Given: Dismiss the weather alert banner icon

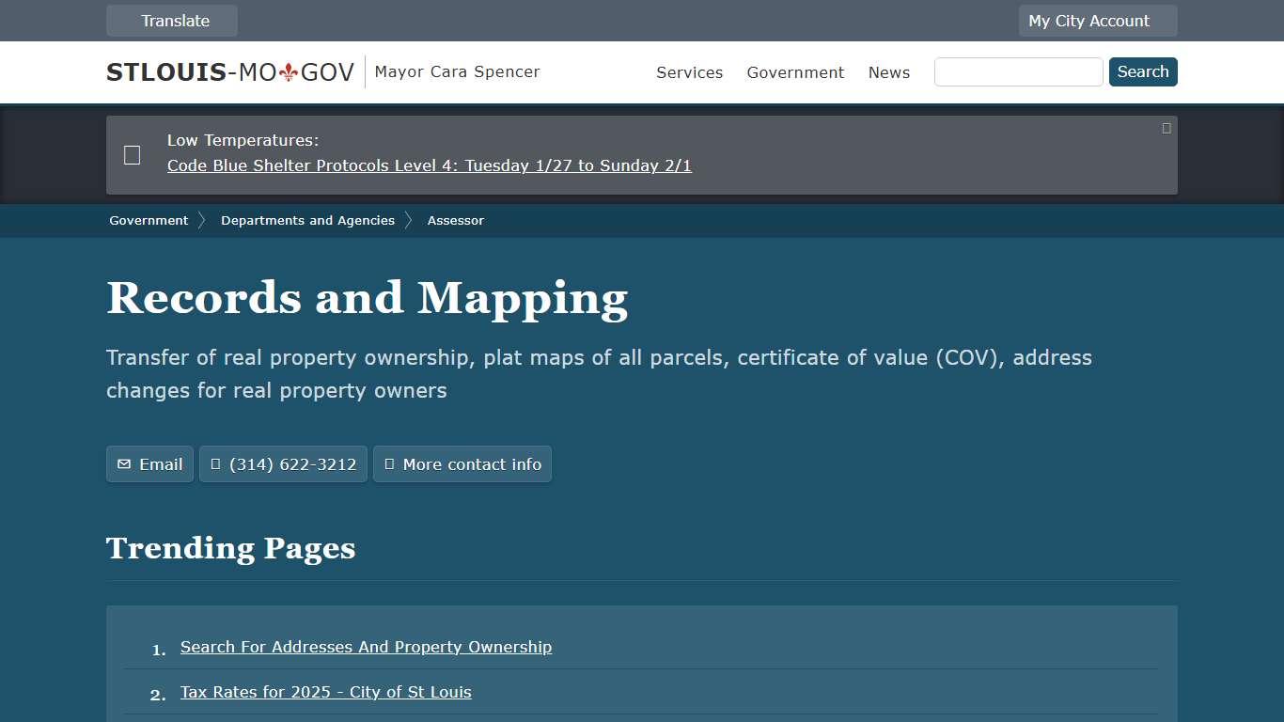Looking at the screenshot, I should (x=1166, y=127).
